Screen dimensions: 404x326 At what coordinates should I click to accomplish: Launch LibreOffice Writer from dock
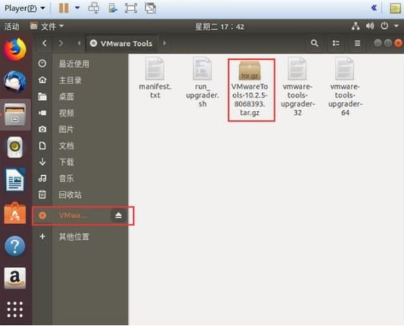15,180
